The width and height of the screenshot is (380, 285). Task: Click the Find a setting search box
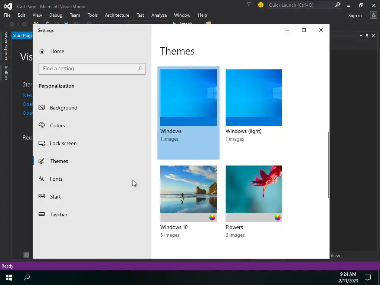tap(92, 69)
